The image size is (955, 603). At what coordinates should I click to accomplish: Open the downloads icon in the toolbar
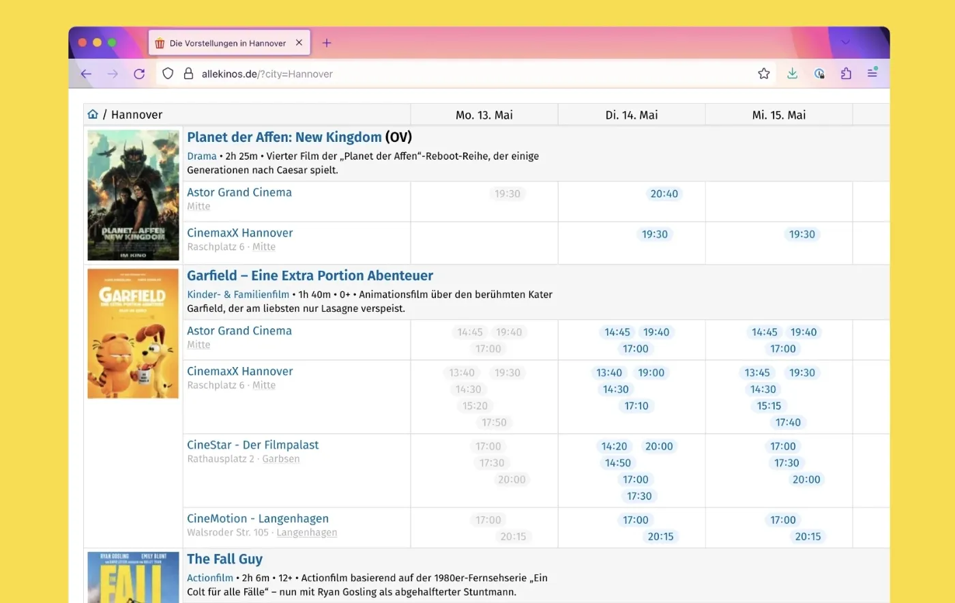(792, 74)
